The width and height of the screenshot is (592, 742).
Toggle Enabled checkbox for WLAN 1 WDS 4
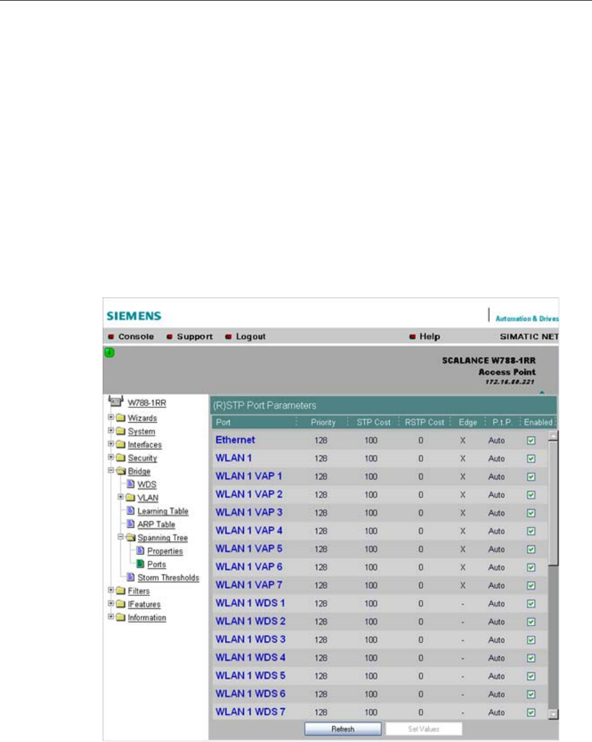point(531,658)
